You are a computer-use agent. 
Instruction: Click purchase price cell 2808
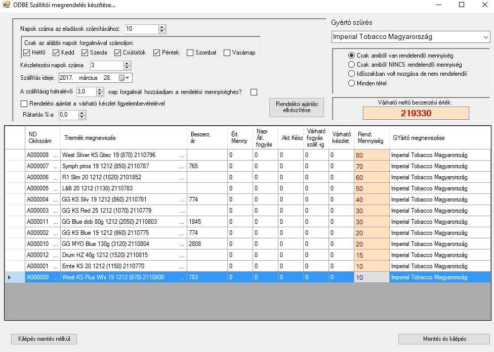pyautogui.click(x=208, y=244)
